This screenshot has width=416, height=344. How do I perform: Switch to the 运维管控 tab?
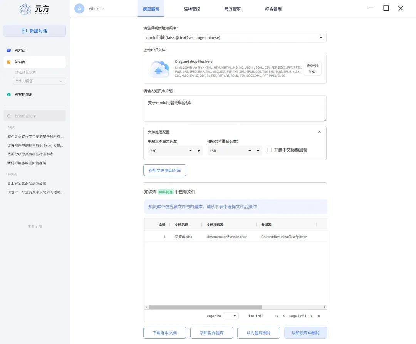pos(192,9)
